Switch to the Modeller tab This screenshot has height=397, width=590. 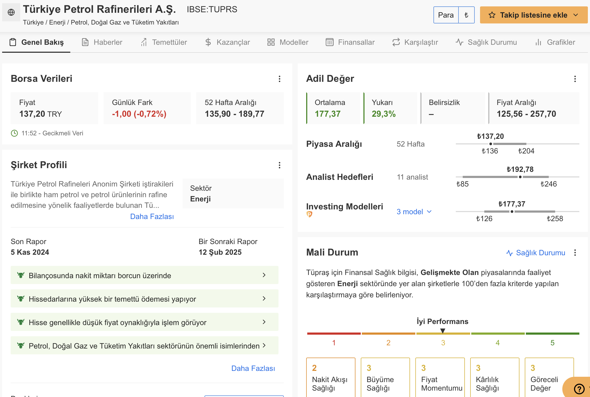[x=288, y=42]
